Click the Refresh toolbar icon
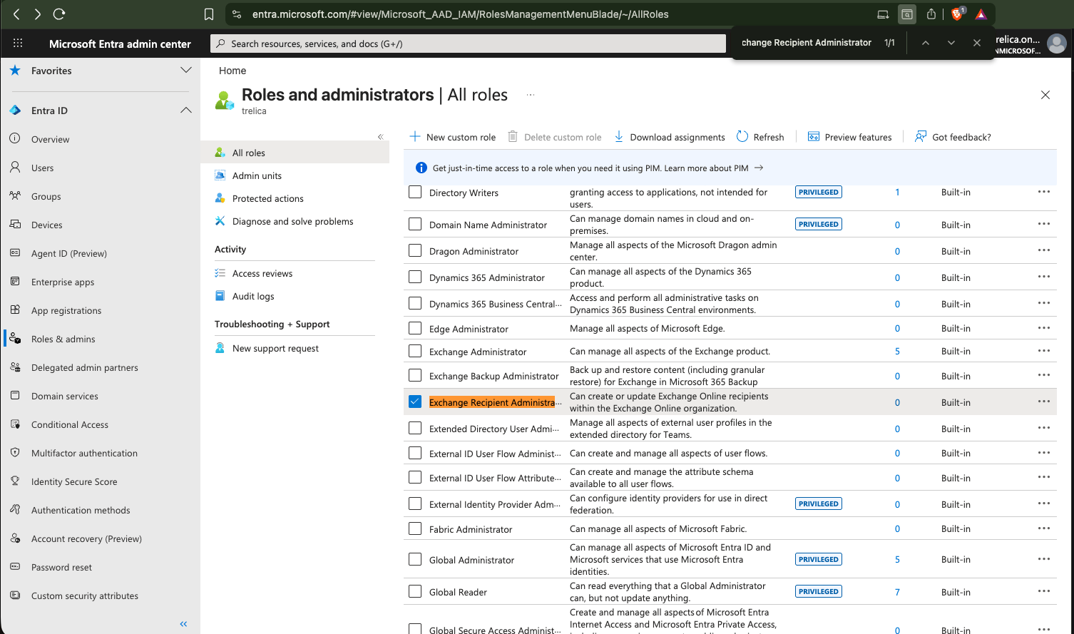Screen dimensions: 1074x634 pyautogui.click(x=742, y=136)
